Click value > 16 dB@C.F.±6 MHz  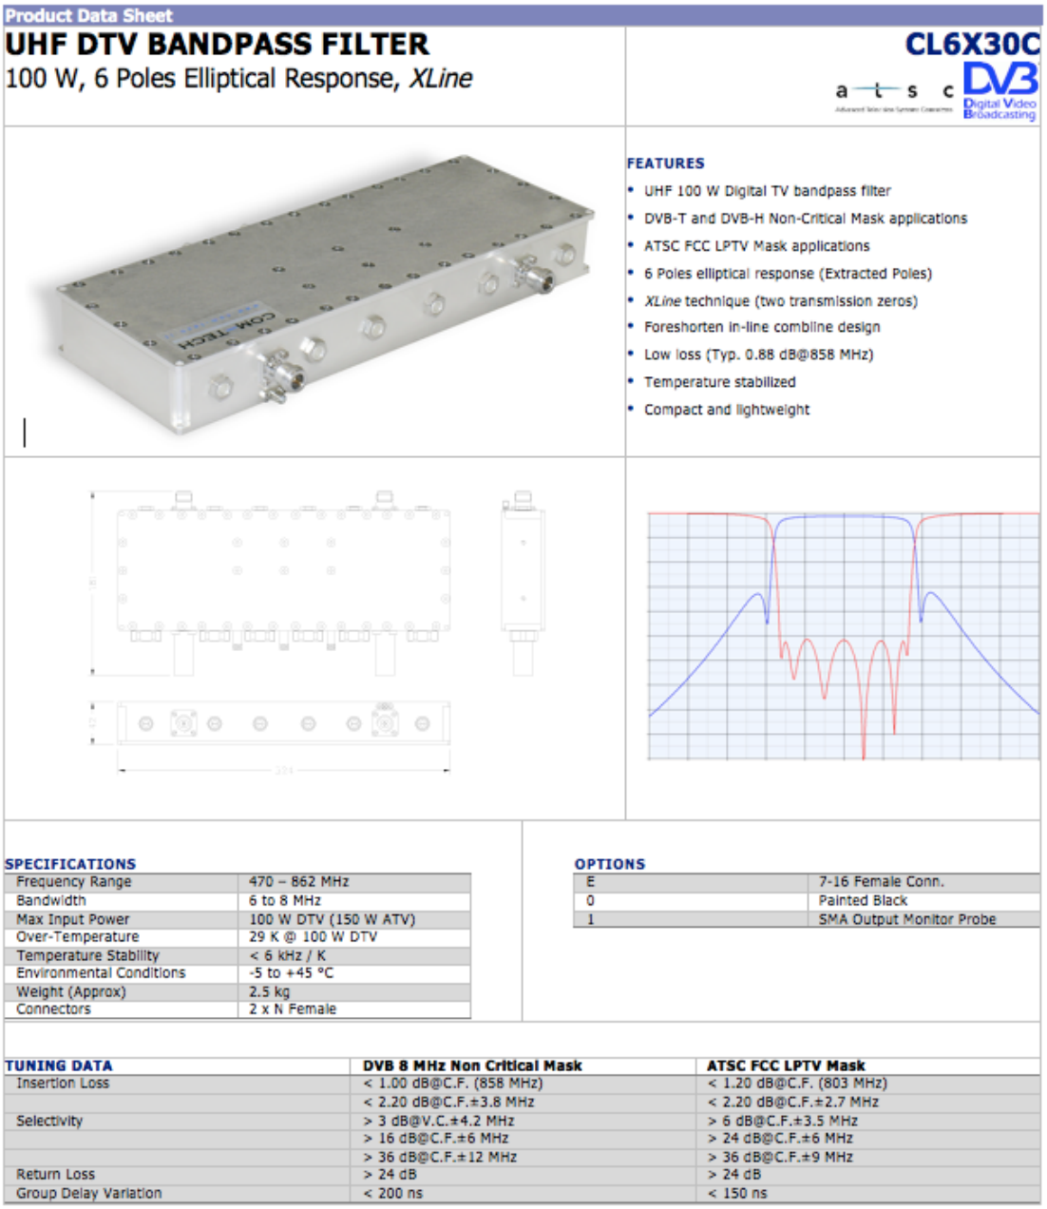click(x=436, y=1139)
